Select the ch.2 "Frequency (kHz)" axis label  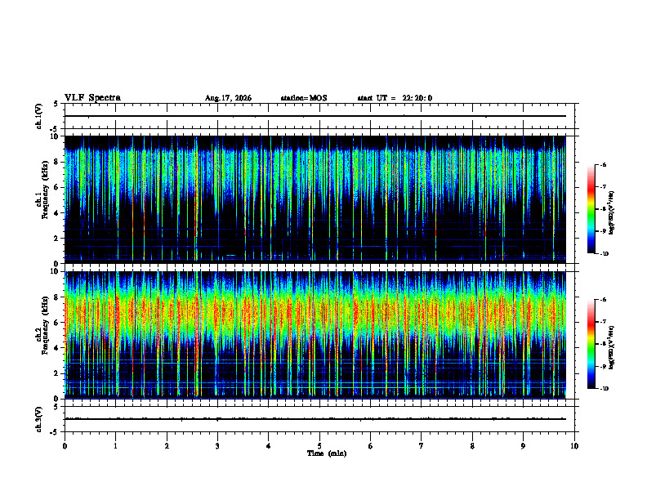45,325
